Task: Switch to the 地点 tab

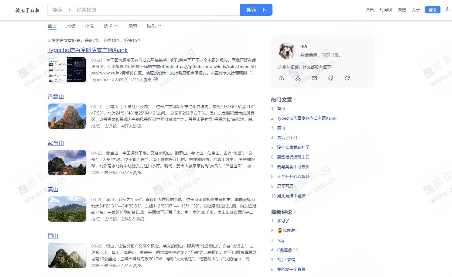Action: [x=70, y=26]
